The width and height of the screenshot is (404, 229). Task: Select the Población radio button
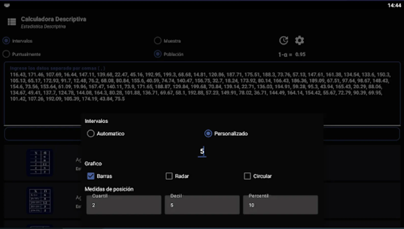click(158, 54)
